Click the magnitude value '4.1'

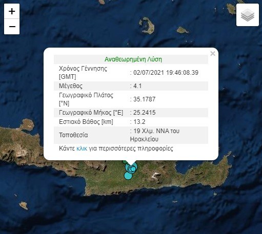coord(137,86)
